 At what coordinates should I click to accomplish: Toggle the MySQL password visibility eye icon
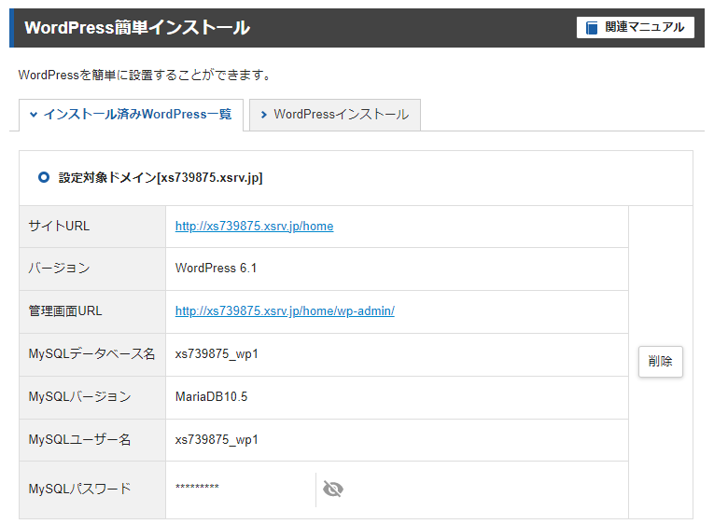tap(333, 489)
